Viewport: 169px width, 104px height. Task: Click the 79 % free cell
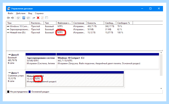click(120, 26)
